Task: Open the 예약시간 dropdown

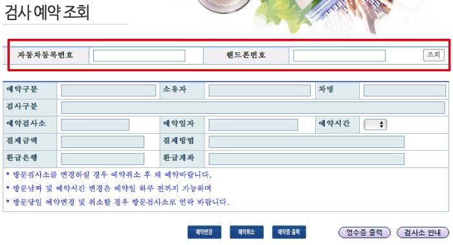Action: [x=375, y=125]
